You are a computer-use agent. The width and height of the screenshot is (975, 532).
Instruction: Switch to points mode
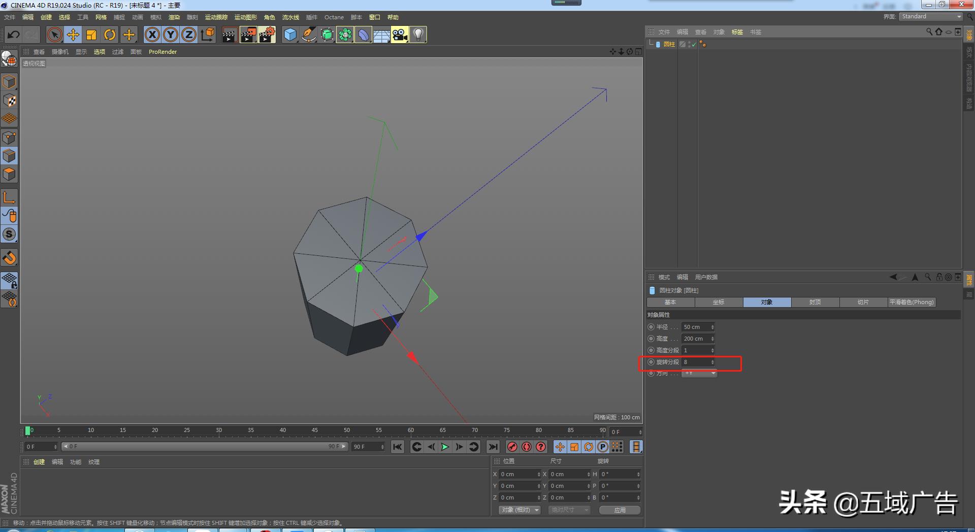click(x=9, y=138)
